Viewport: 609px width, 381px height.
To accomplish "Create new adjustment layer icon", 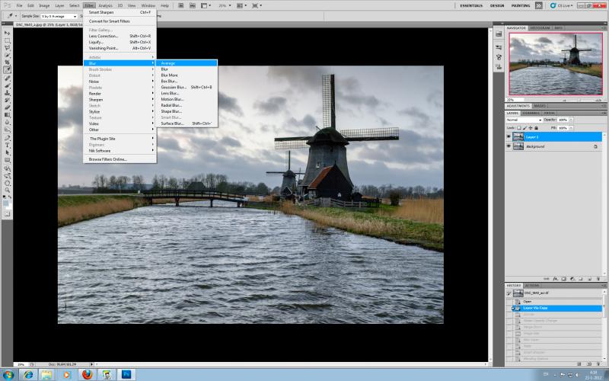I will [572, 279].
